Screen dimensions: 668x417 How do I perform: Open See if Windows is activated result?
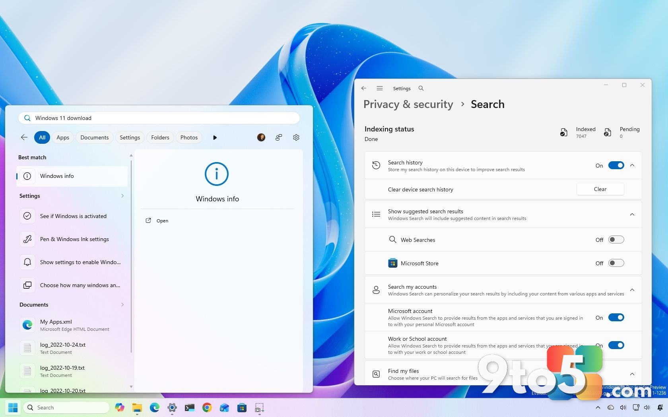pyautogui.click(x=72, y=216)
